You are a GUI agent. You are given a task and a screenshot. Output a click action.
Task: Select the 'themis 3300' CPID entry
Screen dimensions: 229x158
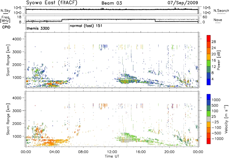tap(38, 28)
